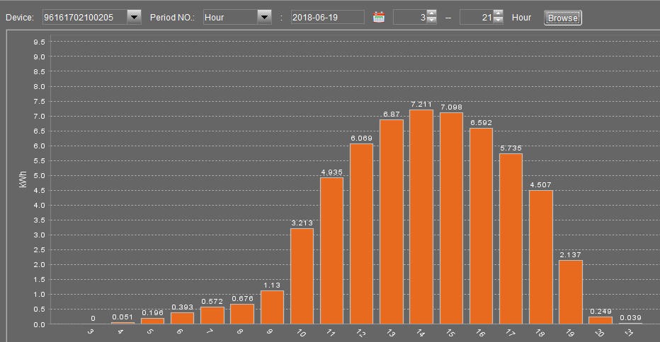Decrease the start hour spinner value
The height and width of the screenshot is (342, 660).
pos(432,21)
